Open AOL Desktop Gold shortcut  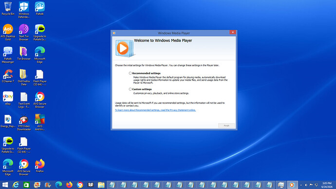8,32
